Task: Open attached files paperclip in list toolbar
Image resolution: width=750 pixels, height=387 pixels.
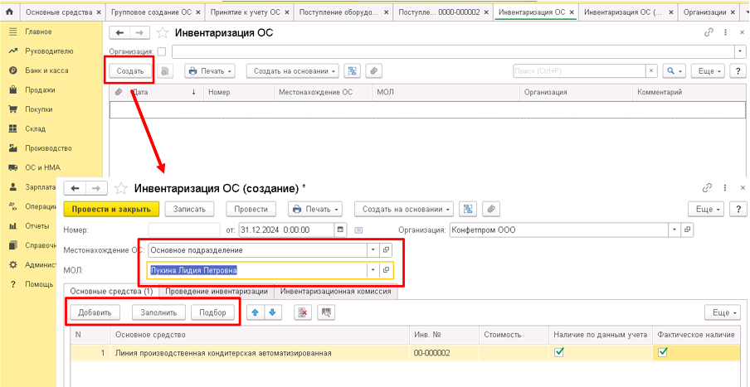Action: click(374, 70)
